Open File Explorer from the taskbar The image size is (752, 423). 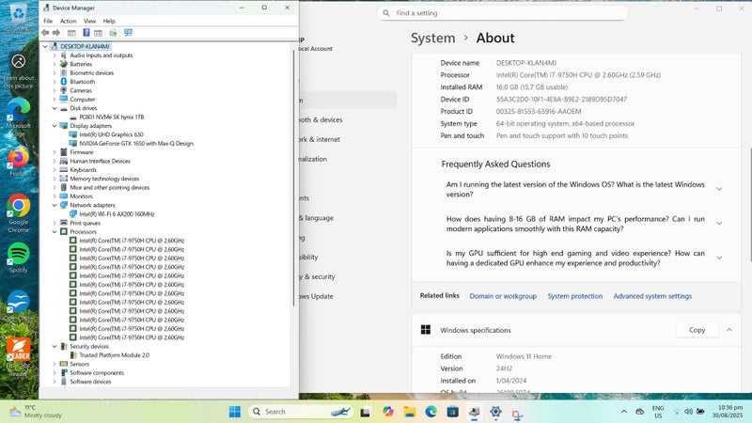click(x=409, y=412)
